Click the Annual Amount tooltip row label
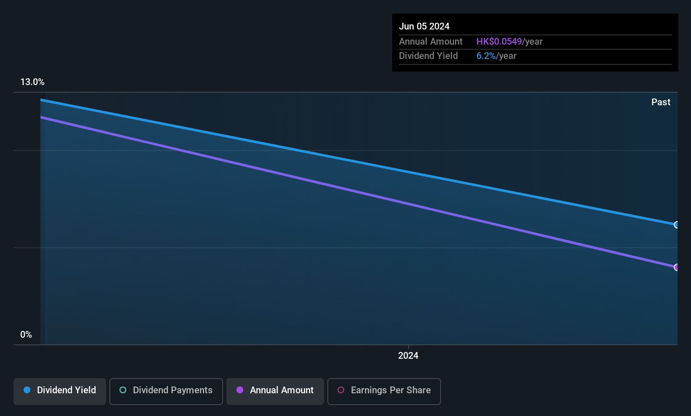This screenshot has height=416, width=691. tap(431, 42)
